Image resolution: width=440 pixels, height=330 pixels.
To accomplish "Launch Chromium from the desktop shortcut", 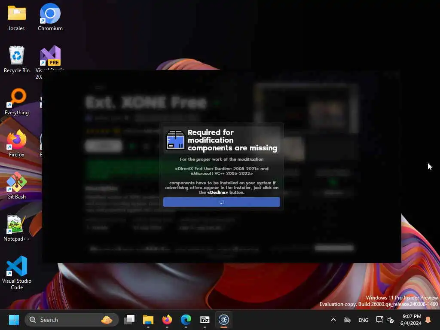I will pos(50,17).
